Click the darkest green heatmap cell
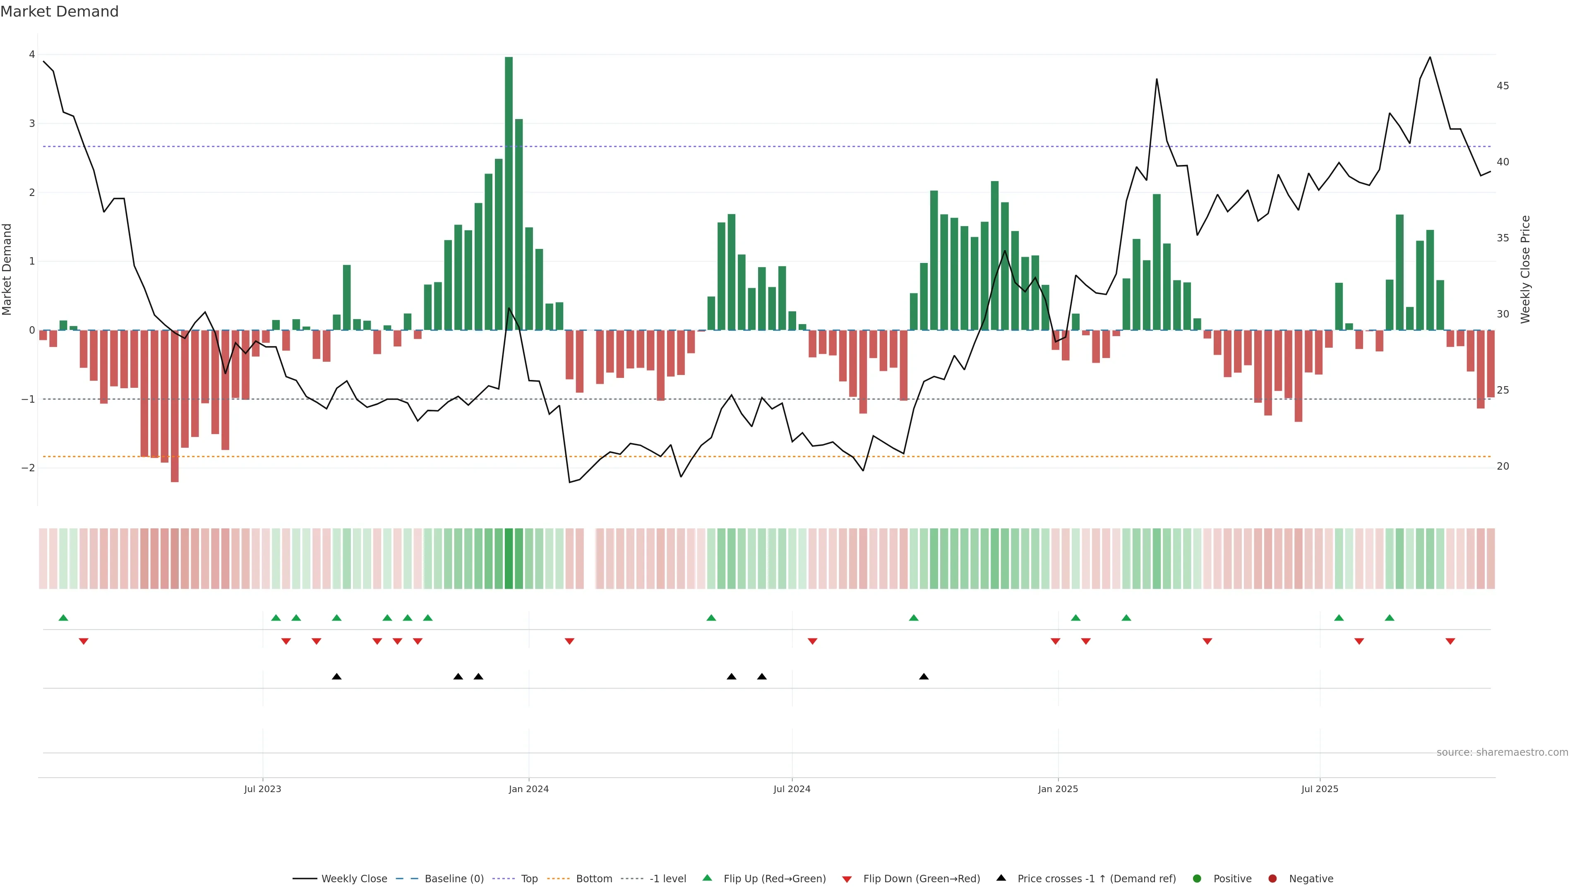Viewport: 1589px width, 893px height. (509, 559)
